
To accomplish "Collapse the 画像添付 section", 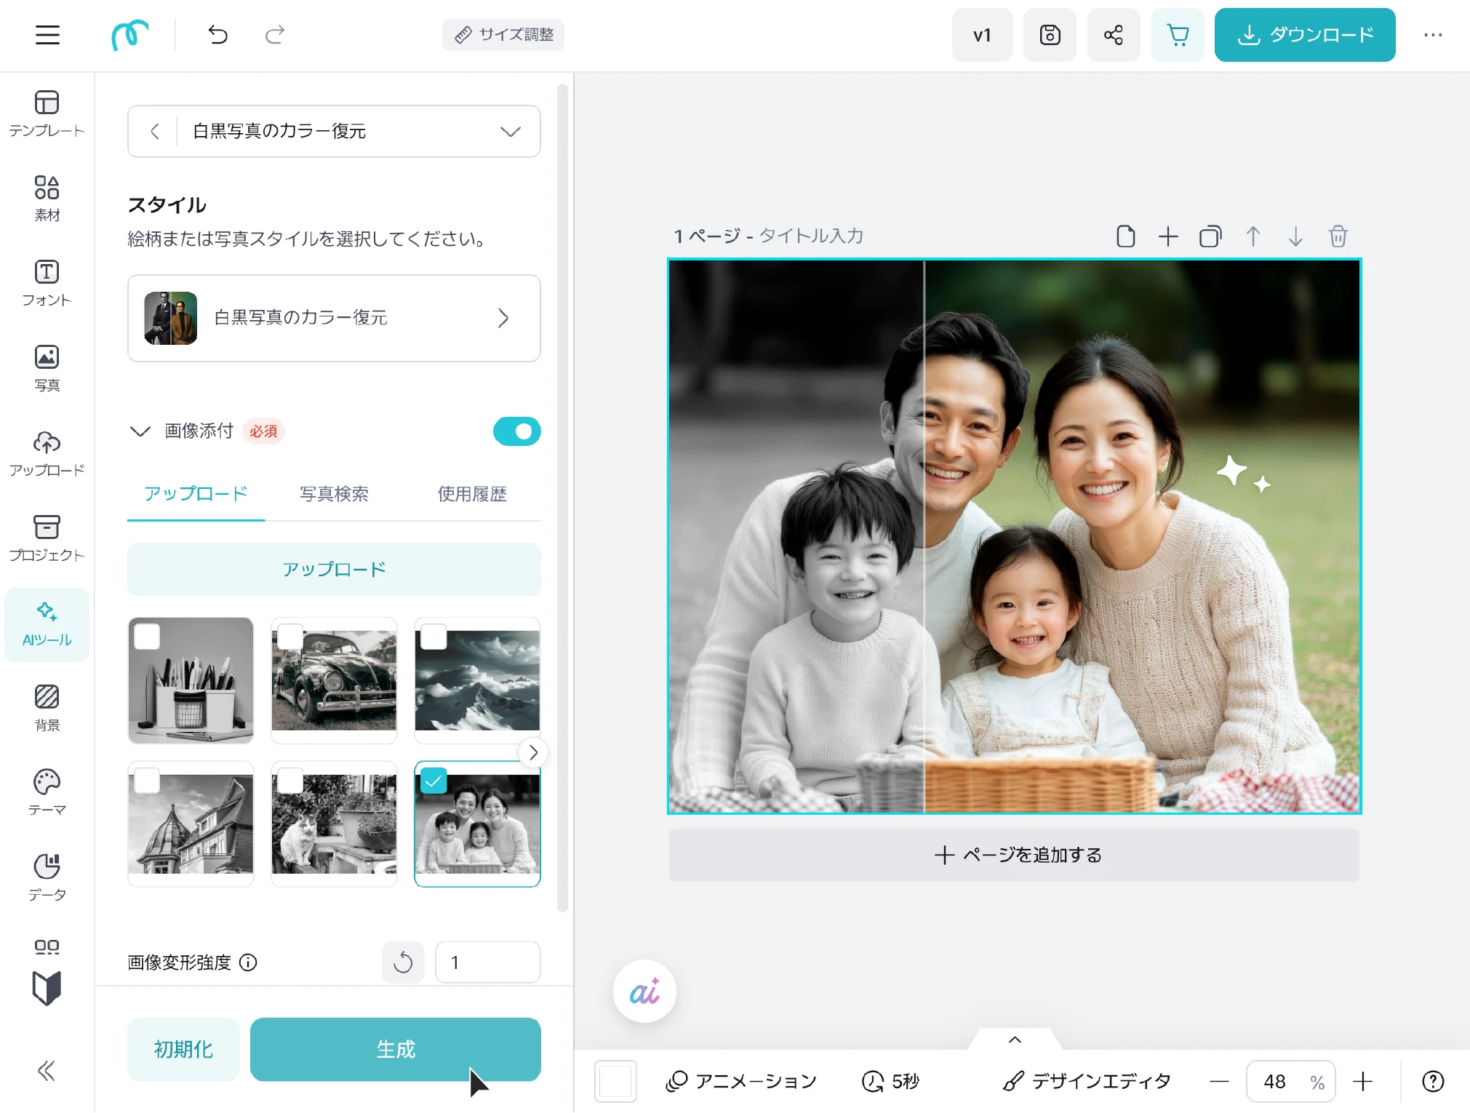I will (140, 431).
